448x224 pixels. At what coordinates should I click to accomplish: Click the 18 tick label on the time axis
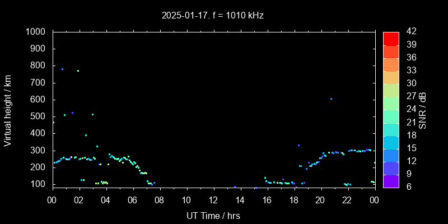pos(293,200)
